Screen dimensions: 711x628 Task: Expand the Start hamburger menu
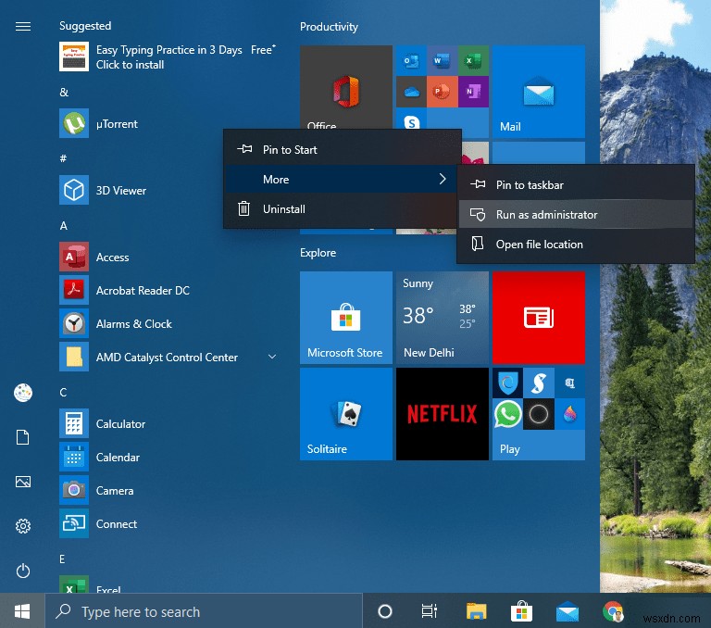click(x=23, y=26)
